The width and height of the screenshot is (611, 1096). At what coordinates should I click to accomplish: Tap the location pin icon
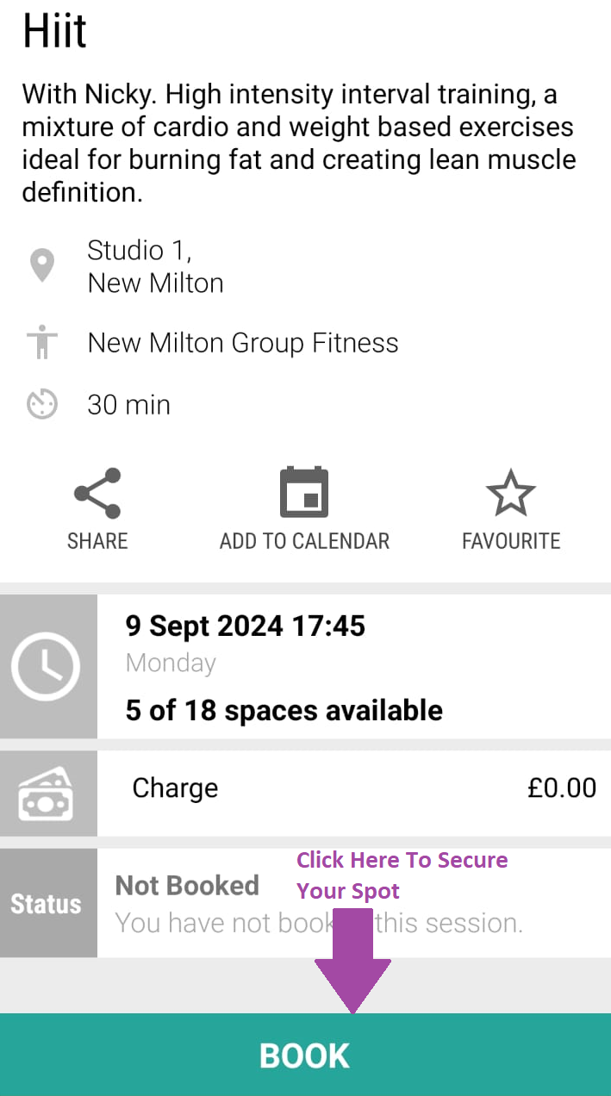point(42,265)
